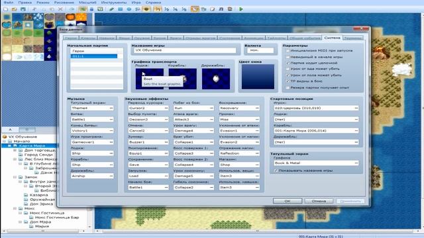Screen dimensions: 424x238
Task: Click the Save Project disk icon
Action: 23,9
